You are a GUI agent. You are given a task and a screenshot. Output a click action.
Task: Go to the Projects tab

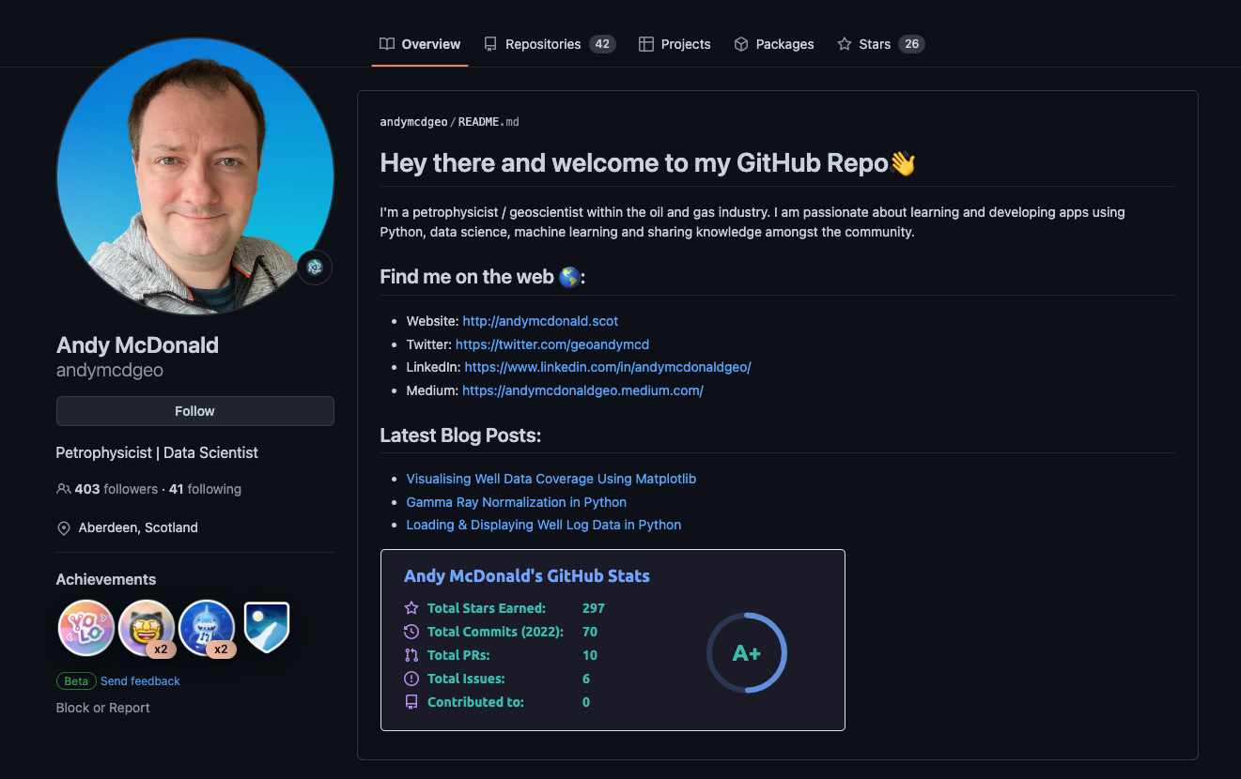pos(675,44)
